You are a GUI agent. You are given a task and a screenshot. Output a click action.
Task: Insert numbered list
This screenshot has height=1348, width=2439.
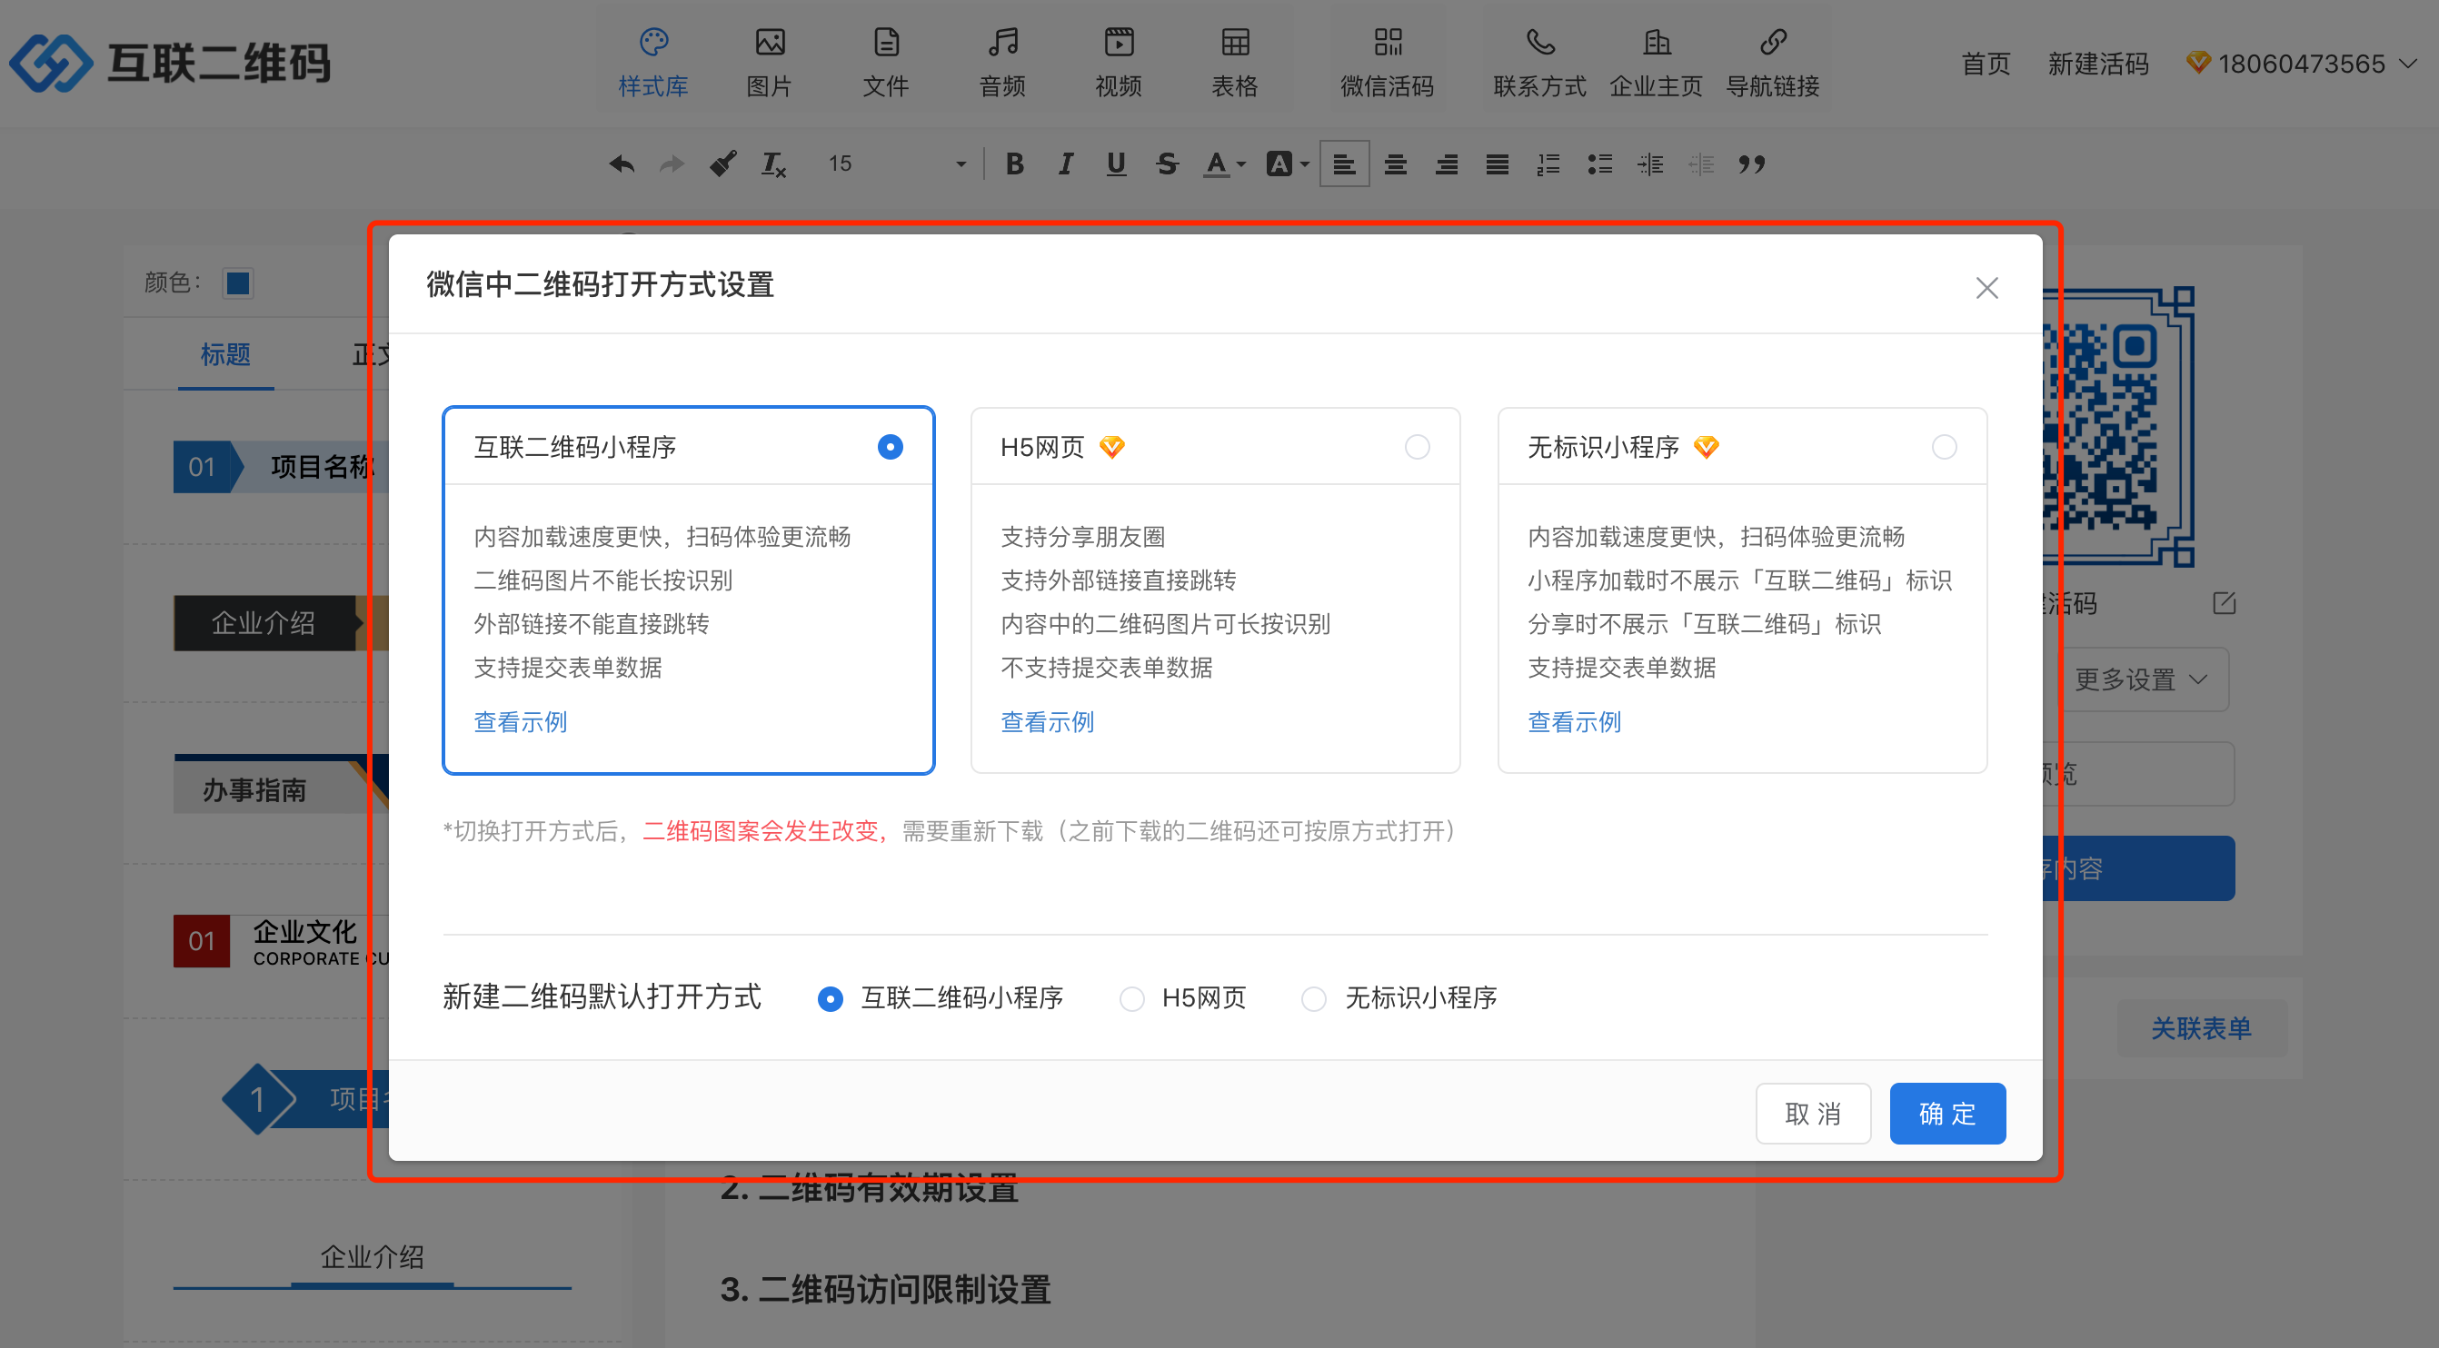tap(1548, 164)
